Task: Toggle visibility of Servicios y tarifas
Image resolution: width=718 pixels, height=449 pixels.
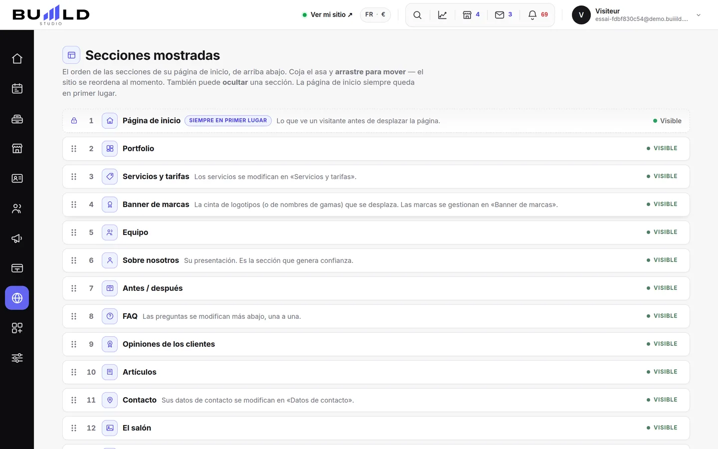Action: click(x=662, y=177)
